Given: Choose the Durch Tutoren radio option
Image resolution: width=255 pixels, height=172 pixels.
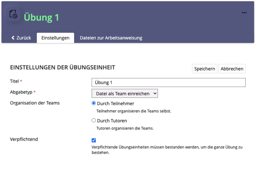Looking at the screenshot, I should (94, 121).
